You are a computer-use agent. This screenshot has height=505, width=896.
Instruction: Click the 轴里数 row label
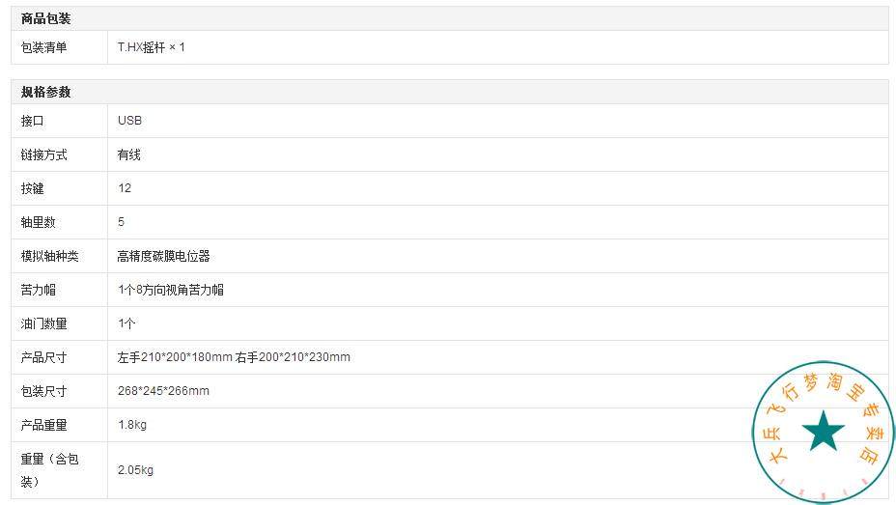[39, 222]
